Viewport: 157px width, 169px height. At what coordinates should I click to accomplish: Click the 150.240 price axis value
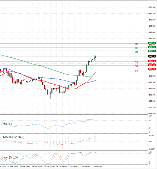(152, 14)
